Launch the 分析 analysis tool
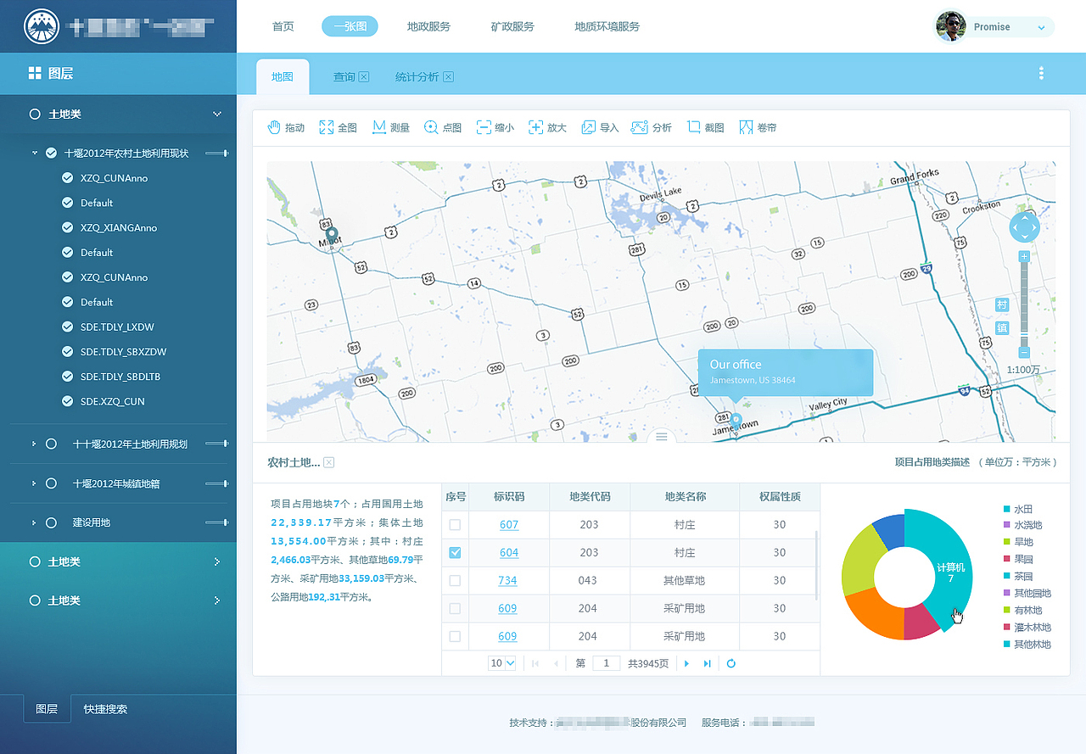 pyautogui.click(x=652, y=127)
